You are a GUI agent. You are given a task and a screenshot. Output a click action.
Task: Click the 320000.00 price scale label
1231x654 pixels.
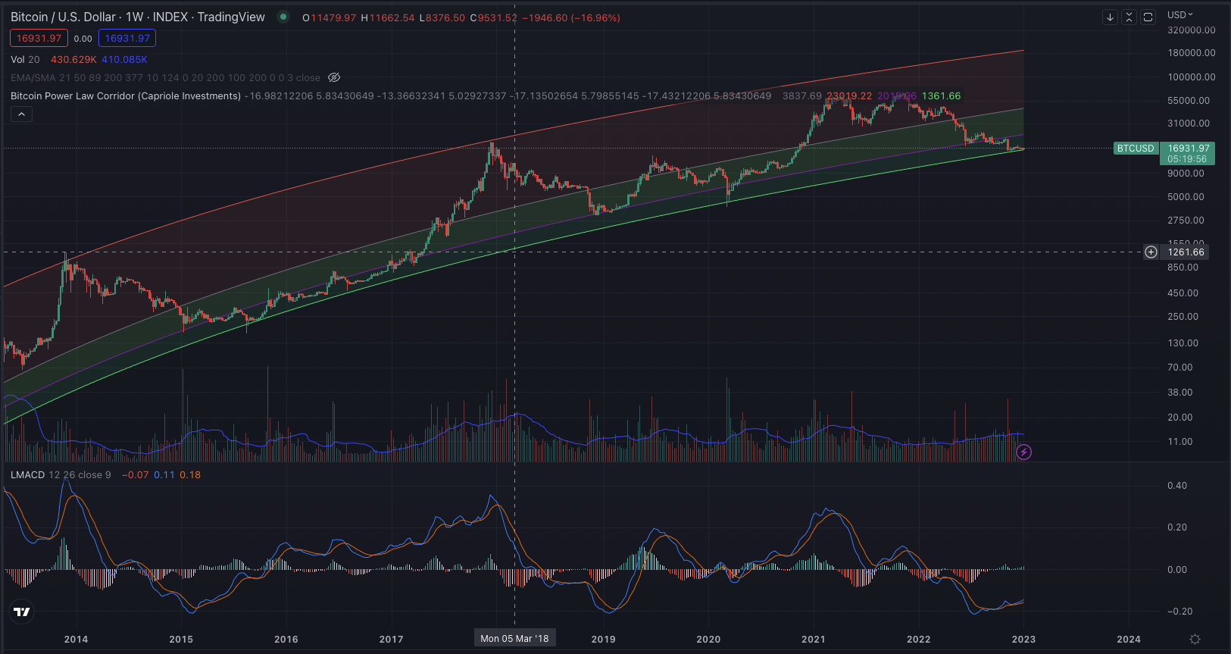pyautogui.click(x=1192, y=30)
